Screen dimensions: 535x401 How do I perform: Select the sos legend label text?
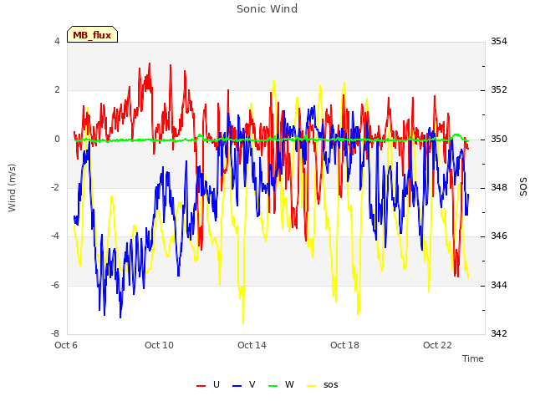(331, 385)
